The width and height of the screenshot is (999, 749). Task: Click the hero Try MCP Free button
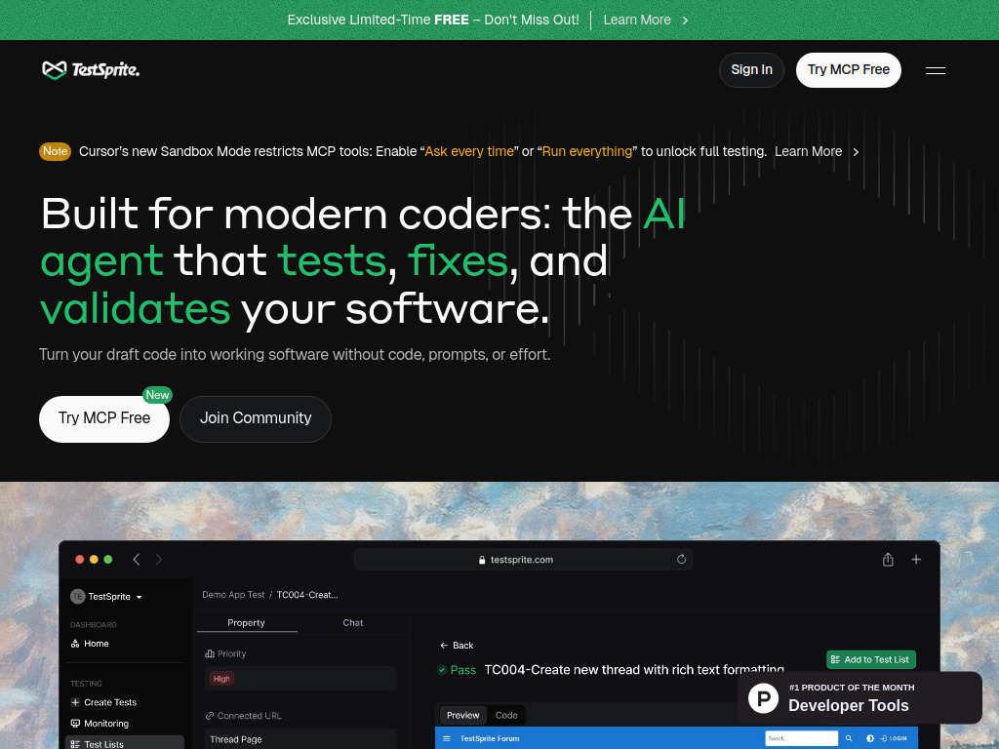104,419
